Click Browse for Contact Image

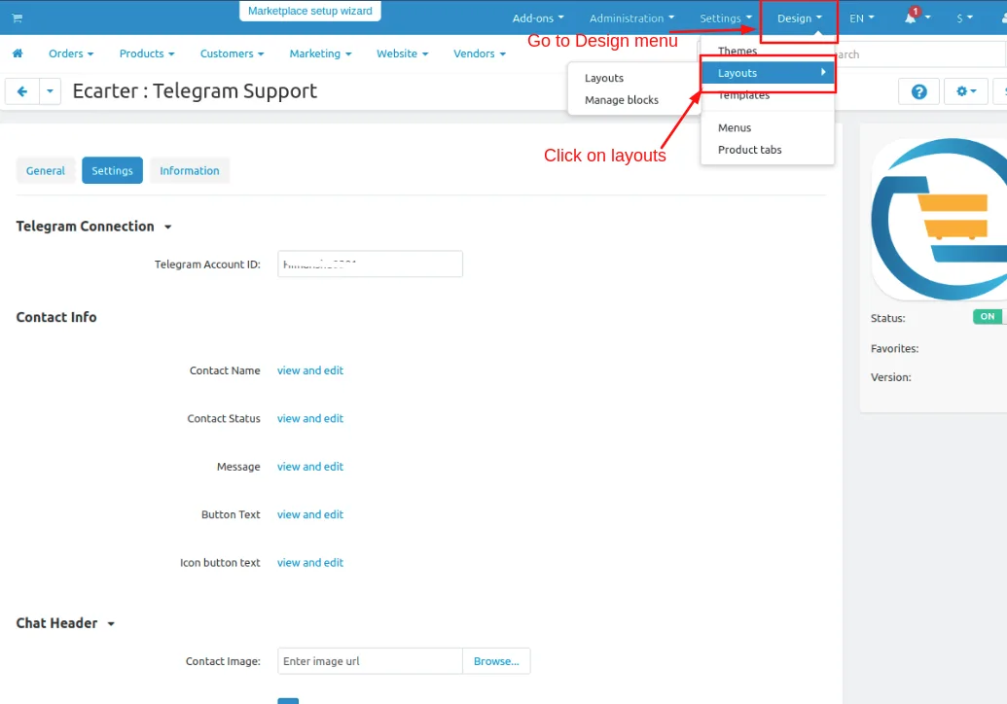[496, 661]
